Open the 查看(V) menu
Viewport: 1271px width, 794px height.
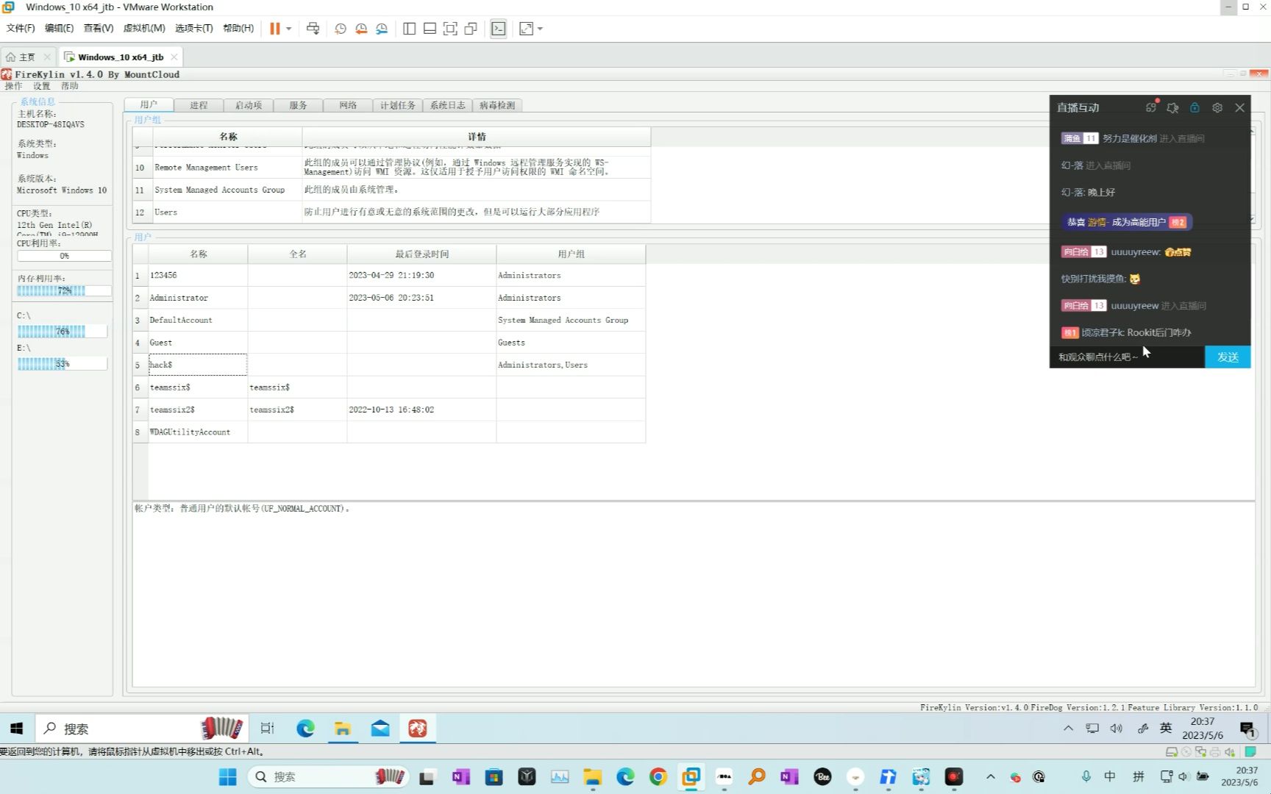tap(98, 28)
